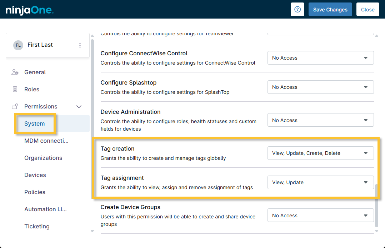Click the help question mark icon
Screen dimensions: 385x248
point(297,10)
